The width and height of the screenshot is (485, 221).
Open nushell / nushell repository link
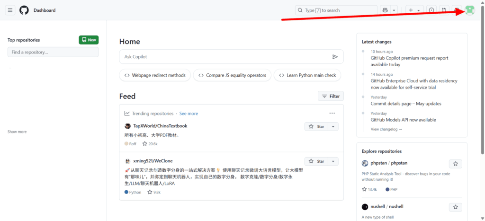point(387,206)
